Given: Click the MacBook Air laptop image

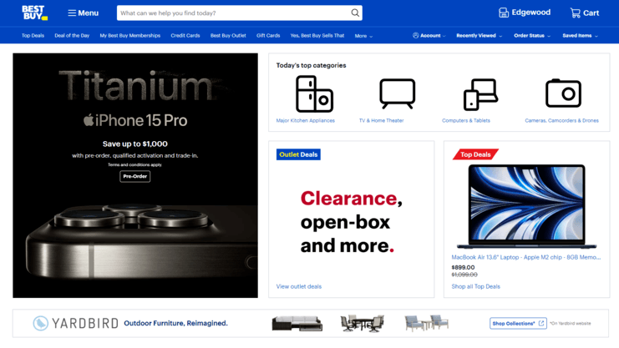Looking at the screenshot, I should [526, 207].
